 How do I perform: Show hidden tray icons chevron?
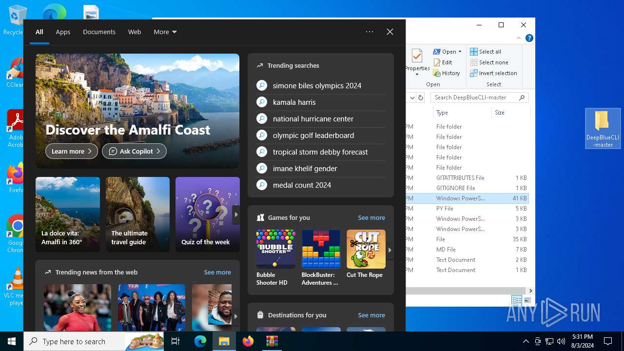coord(526,341)
